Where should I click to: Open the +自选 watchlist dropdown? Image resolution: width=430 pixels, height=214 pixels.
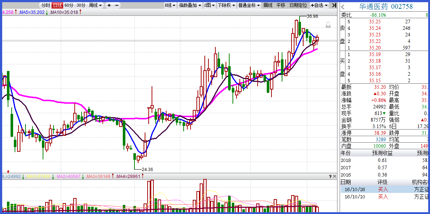(319, 5)
